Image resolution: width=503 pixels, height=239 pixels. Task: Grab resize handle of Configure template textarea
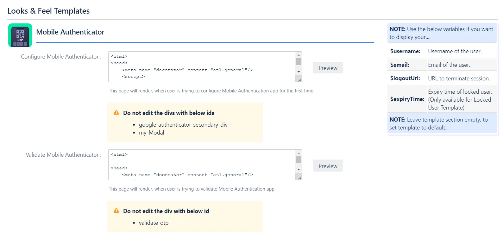(x=299, y=80)
